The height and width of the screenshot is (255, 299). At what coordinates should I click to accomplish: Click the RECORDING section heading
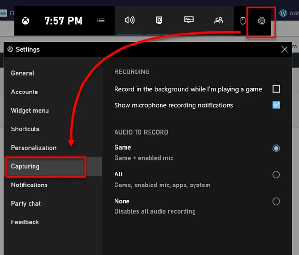click(x=132, y=72)
